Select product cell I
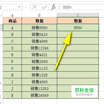The image size is (104, 104). pos(12,82)
